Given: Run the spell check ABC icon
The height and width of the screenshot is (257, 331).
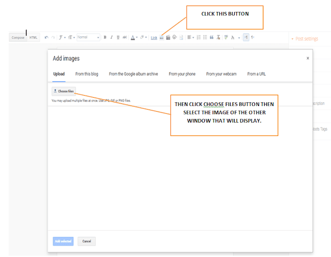Looking at the screenshot, I should click(x=226, y=37).
